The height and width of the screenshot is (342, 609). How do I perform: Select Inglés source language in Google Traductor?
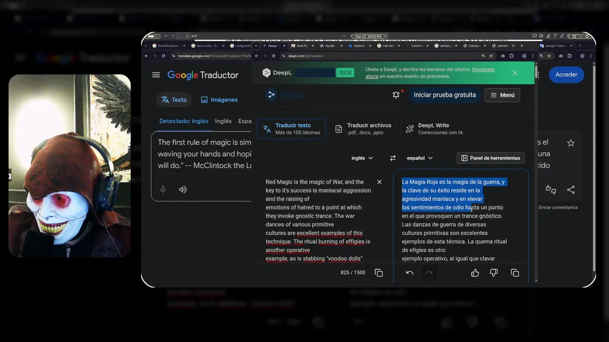point(223,121)
